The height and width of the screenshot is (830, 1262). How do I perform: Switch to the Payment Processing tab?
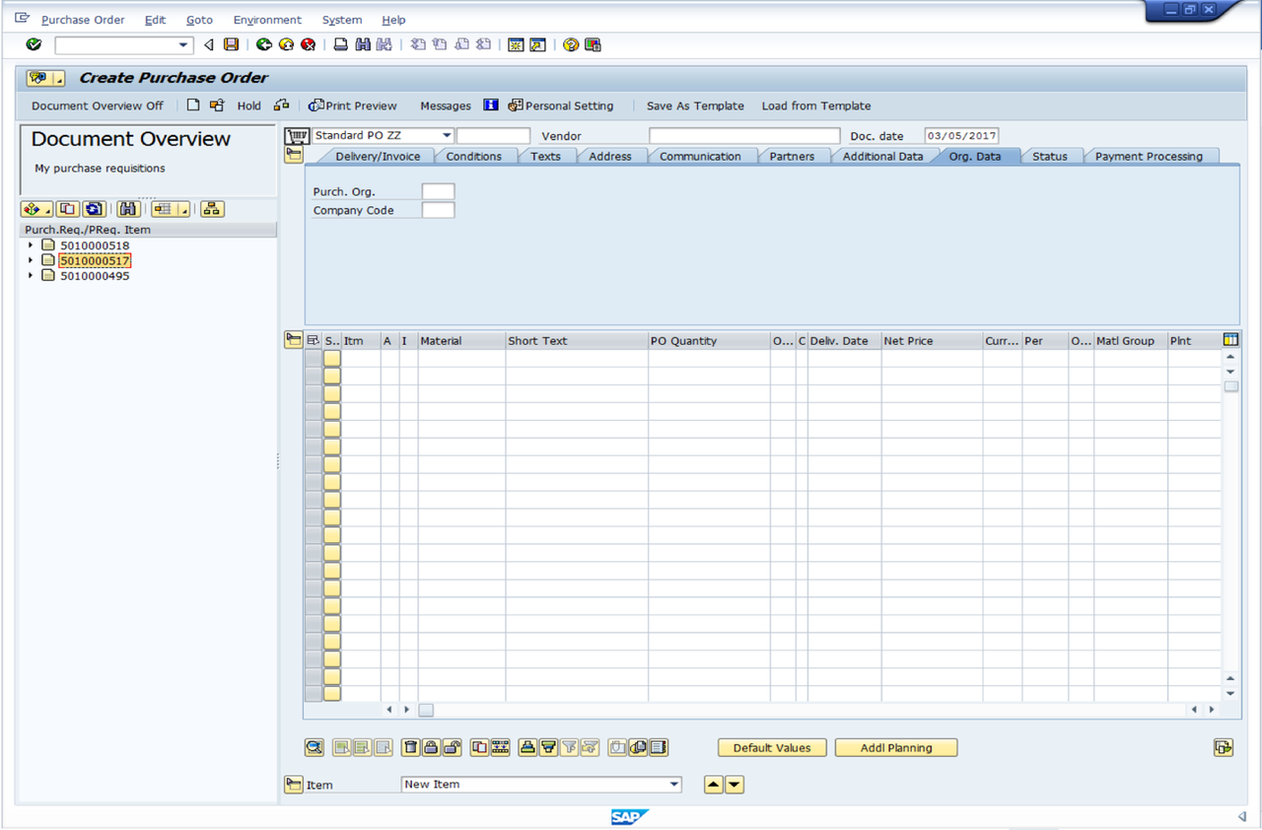tap(1149, 156)
